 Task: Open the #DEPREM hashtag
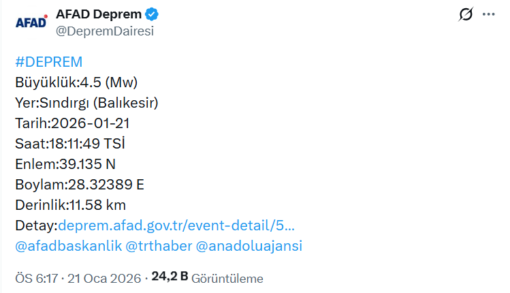click(48, 62)
